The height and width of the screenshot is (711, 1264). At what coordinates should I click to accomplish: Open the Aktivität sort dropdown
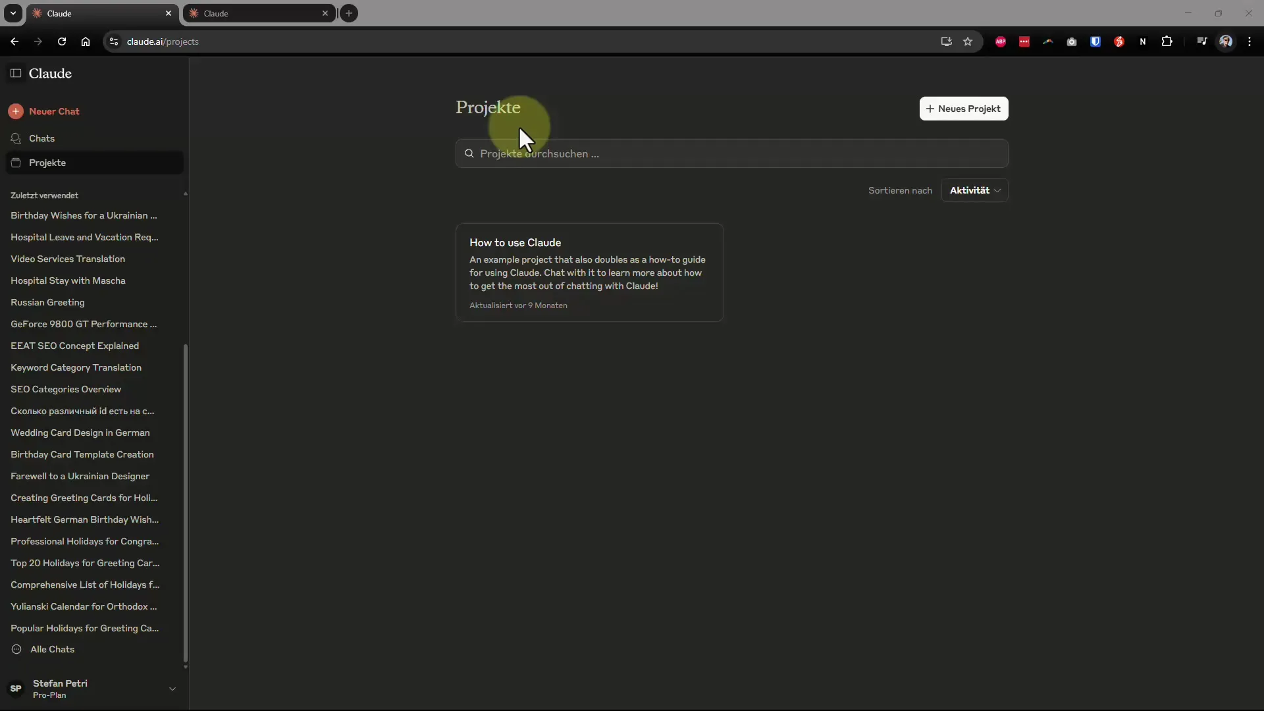[974, 190]
